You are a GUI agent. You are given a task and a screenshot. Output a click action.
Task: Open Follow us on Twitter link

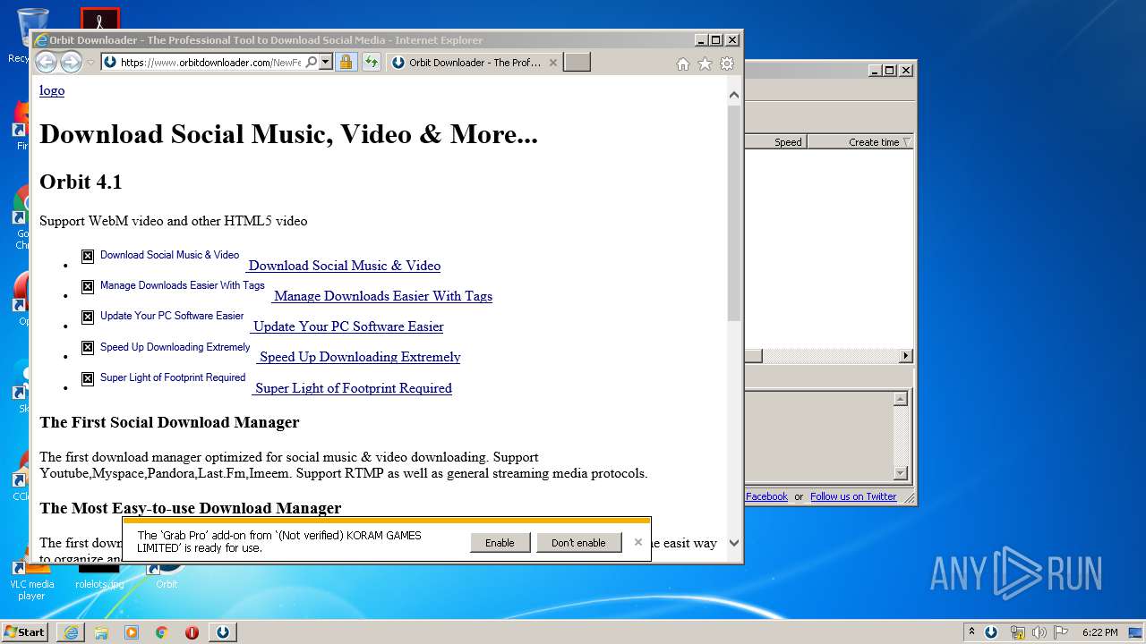[853, 496]
